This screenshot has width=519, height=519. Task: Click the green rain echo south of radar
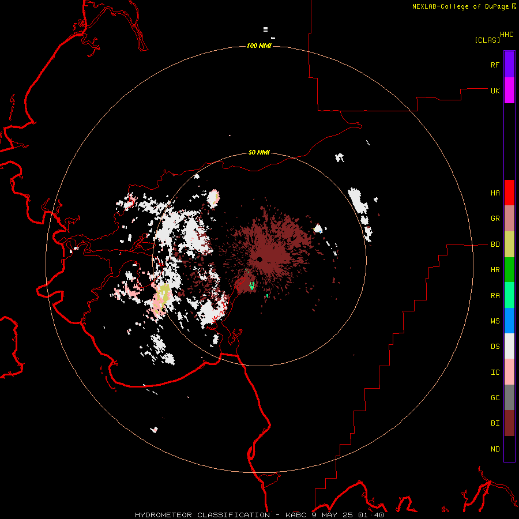(x=252, y=285)
